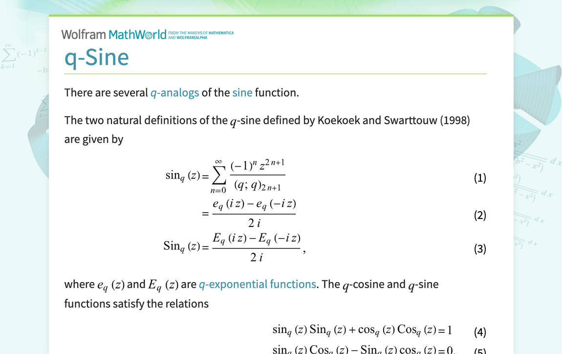This screenshot has width=562, height=354.
Task: Click the e_q fraction in equation 2
Action: [x=254, y=213]
